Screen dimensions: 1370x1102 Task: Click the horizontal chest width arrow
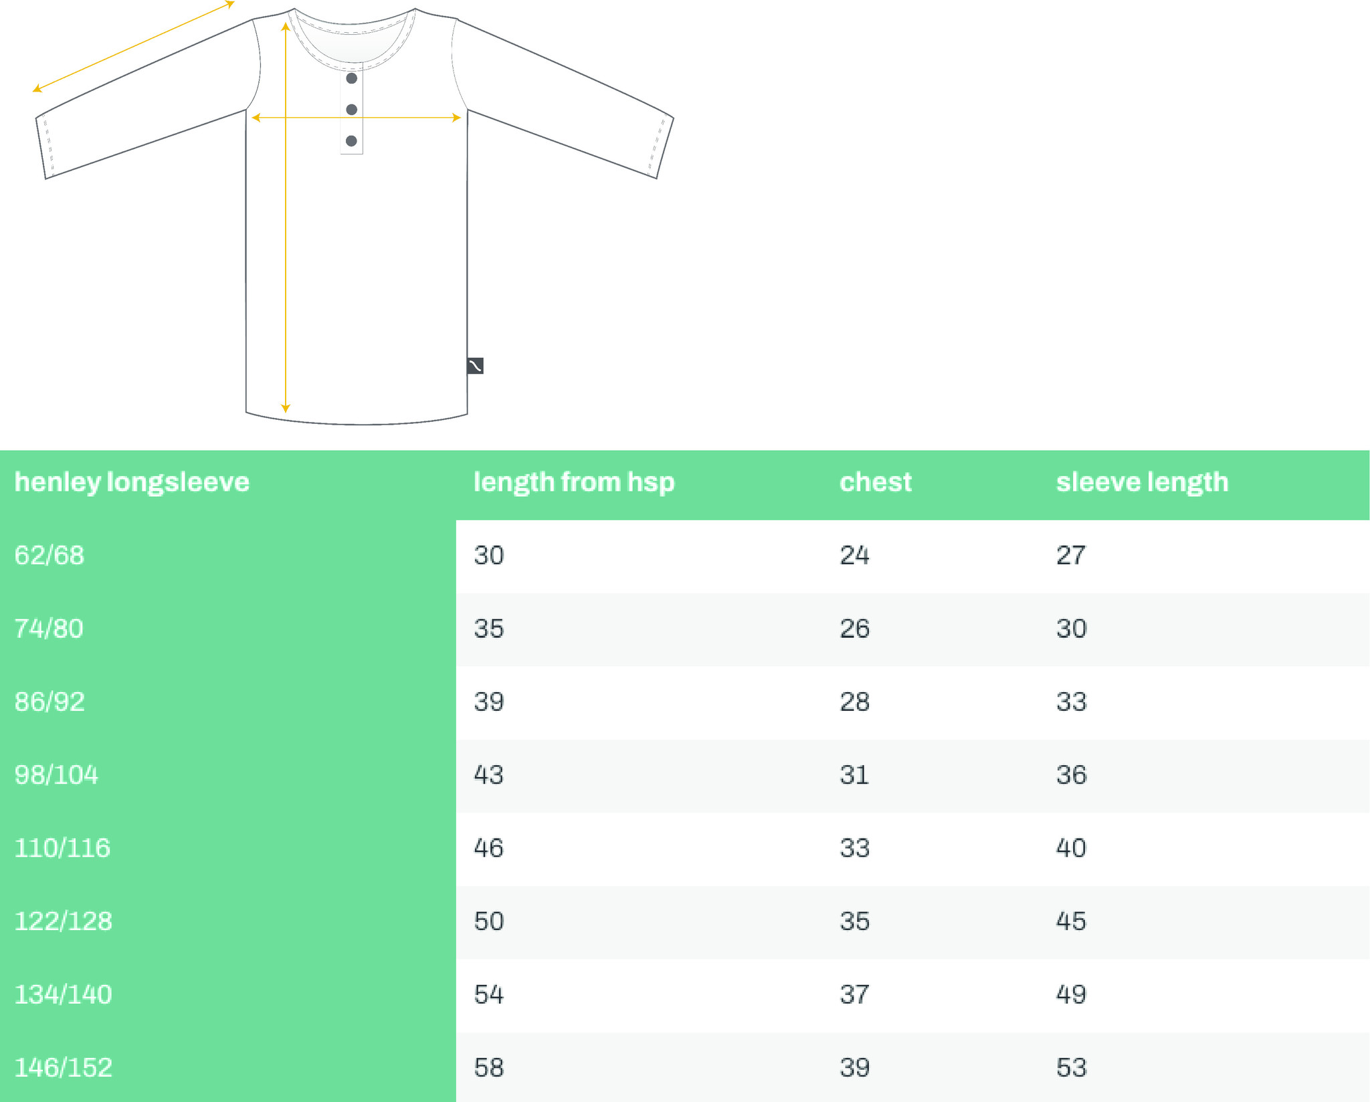pos(356,118)
